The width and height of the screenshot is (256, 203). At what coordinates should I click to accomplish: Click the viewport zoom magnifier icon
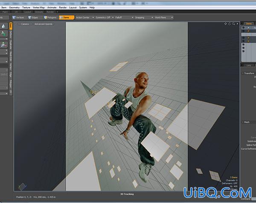(233, 24)
